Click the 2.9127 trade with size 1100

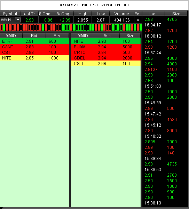click(160, 70)
